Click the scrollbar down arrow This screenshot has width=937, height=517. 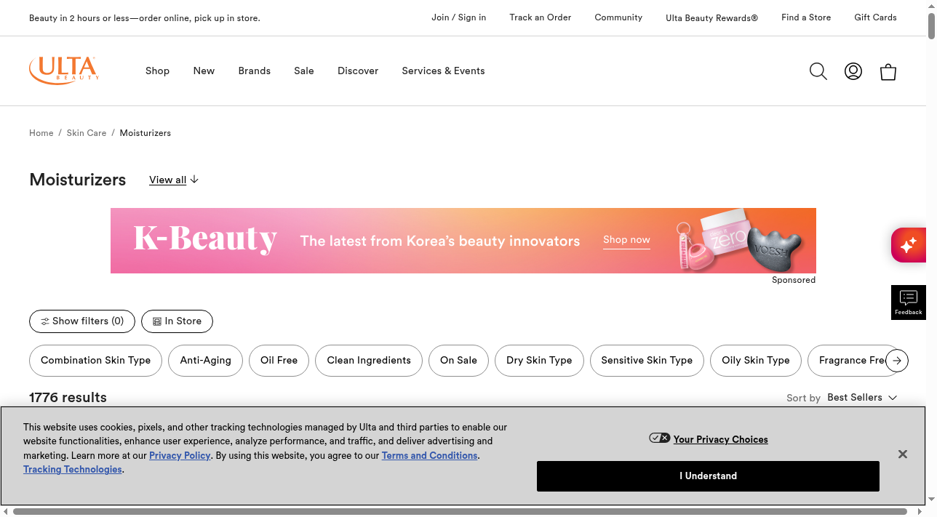pyautogui.click(x=931, y=500)
